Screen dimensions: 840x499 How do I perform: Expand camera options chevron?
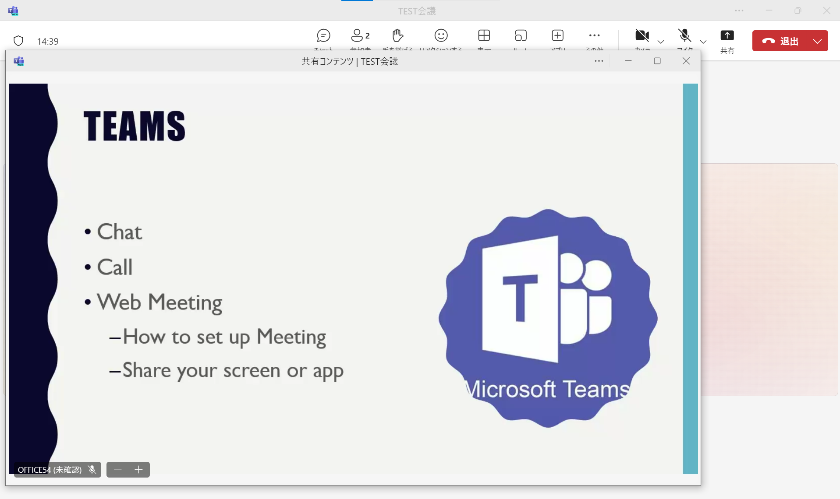pos(661,42)
